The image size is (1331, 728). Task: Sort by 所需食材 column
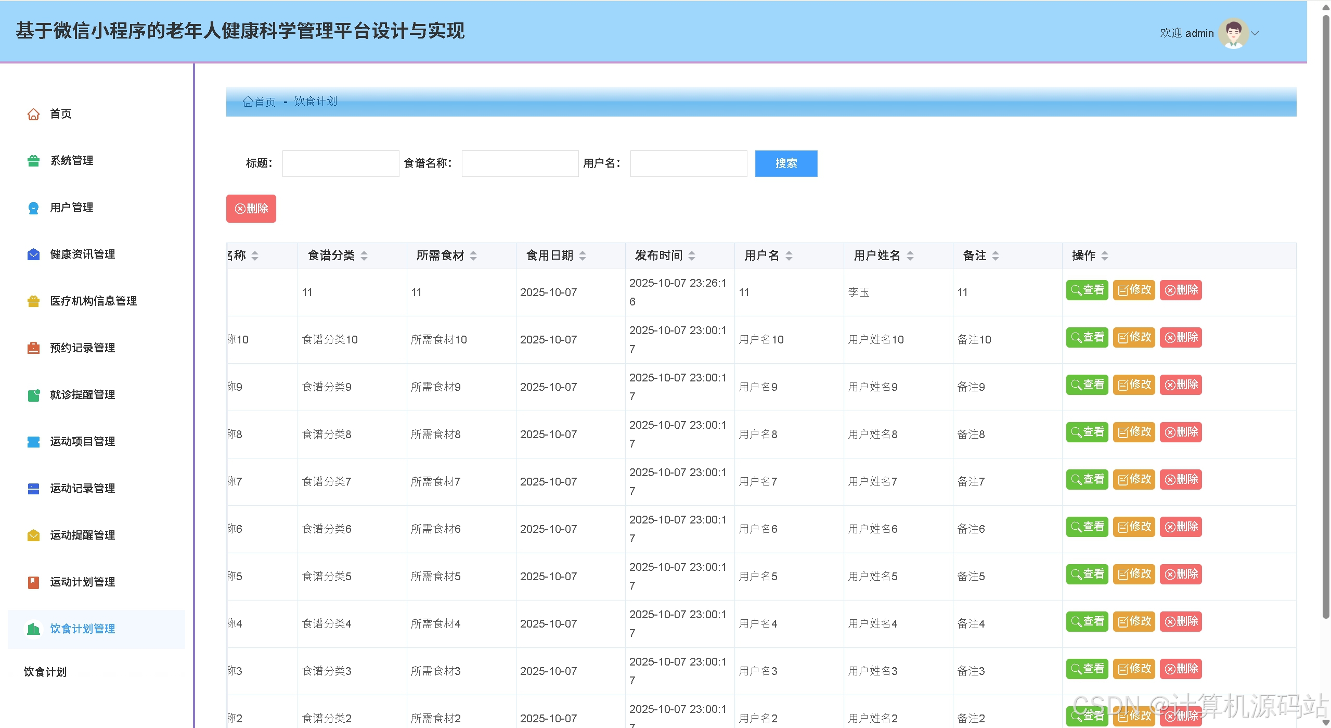tap(473, 256)
